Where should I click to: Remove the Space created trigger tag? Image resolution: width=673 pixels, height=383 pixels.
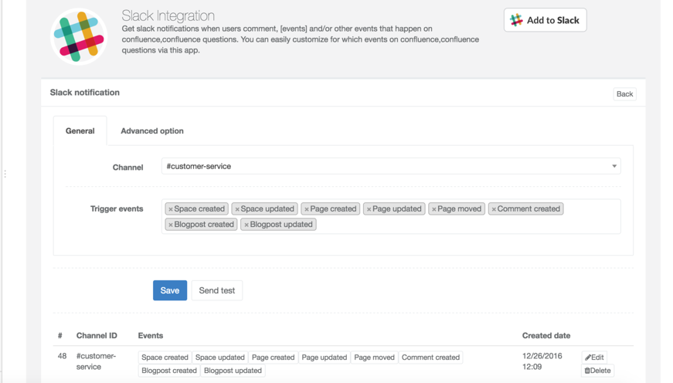point(171,209)
